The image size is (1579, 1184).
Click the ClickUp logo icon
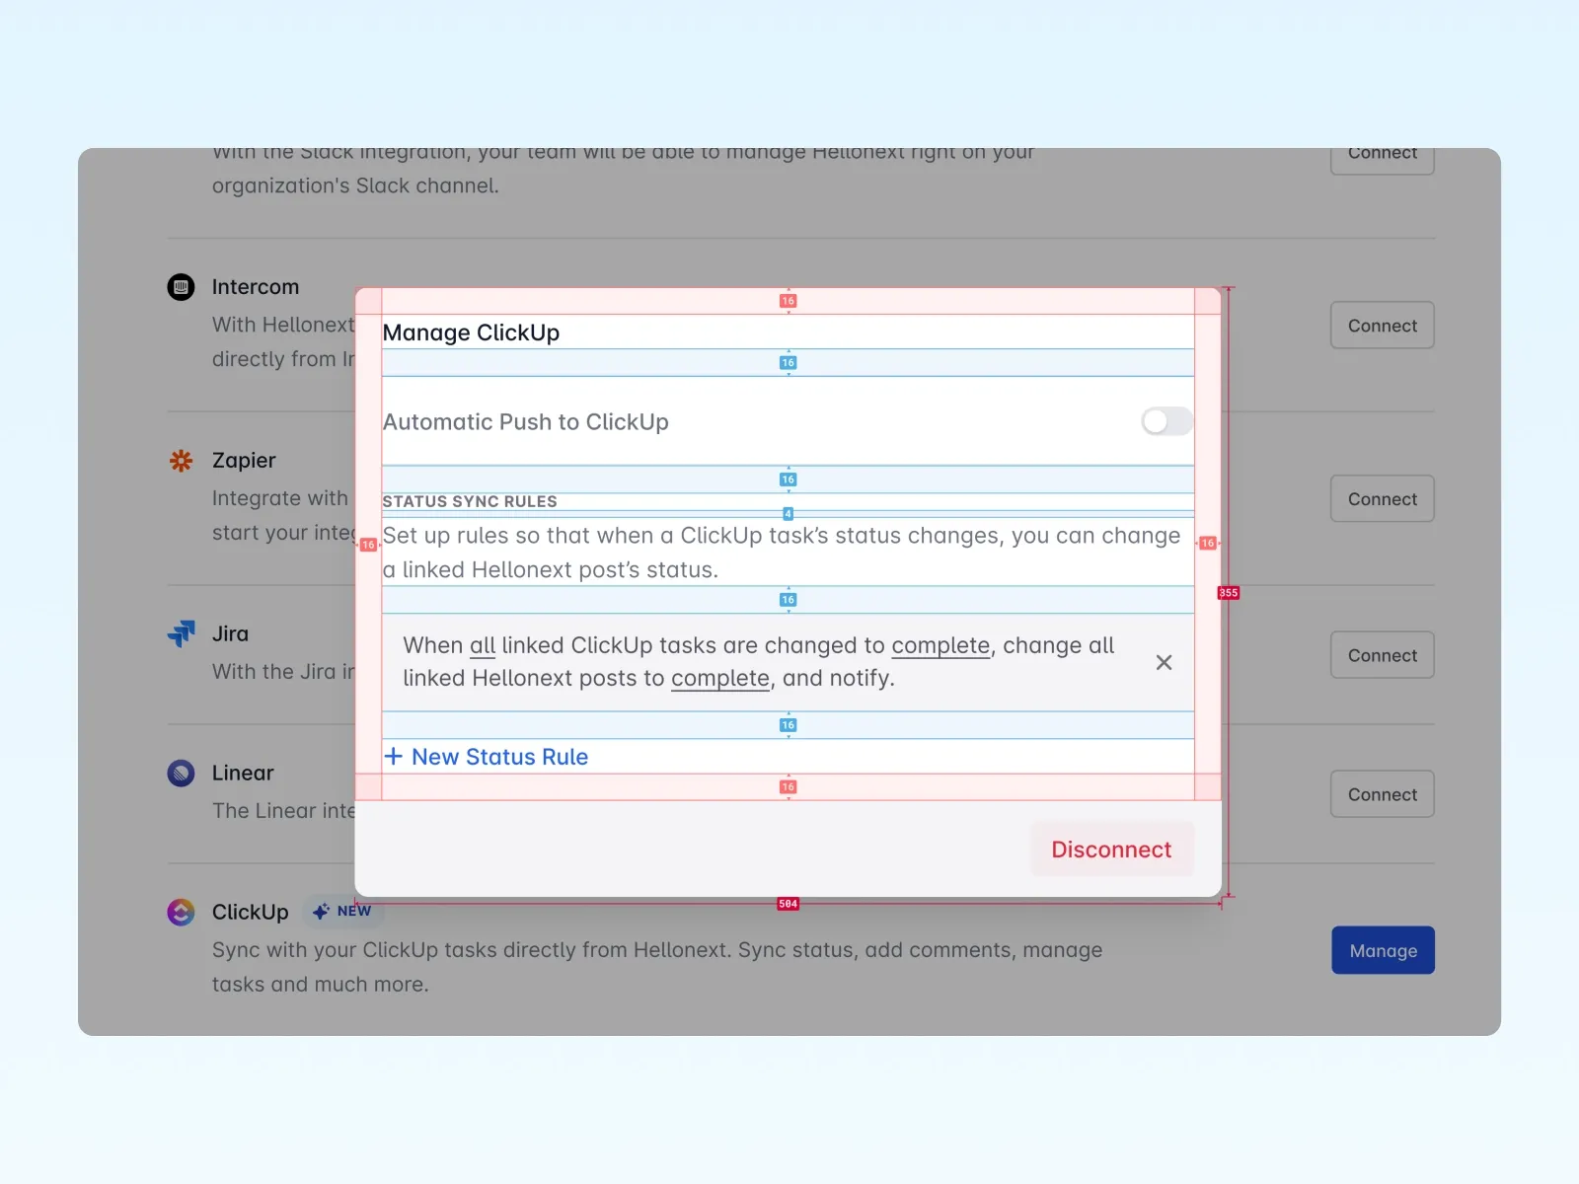tap(181, 912)
